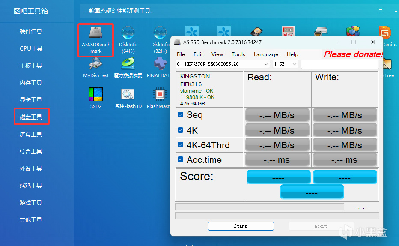
Task: Click the empty text field beside 1 GB
Action: tap(340, 64)
